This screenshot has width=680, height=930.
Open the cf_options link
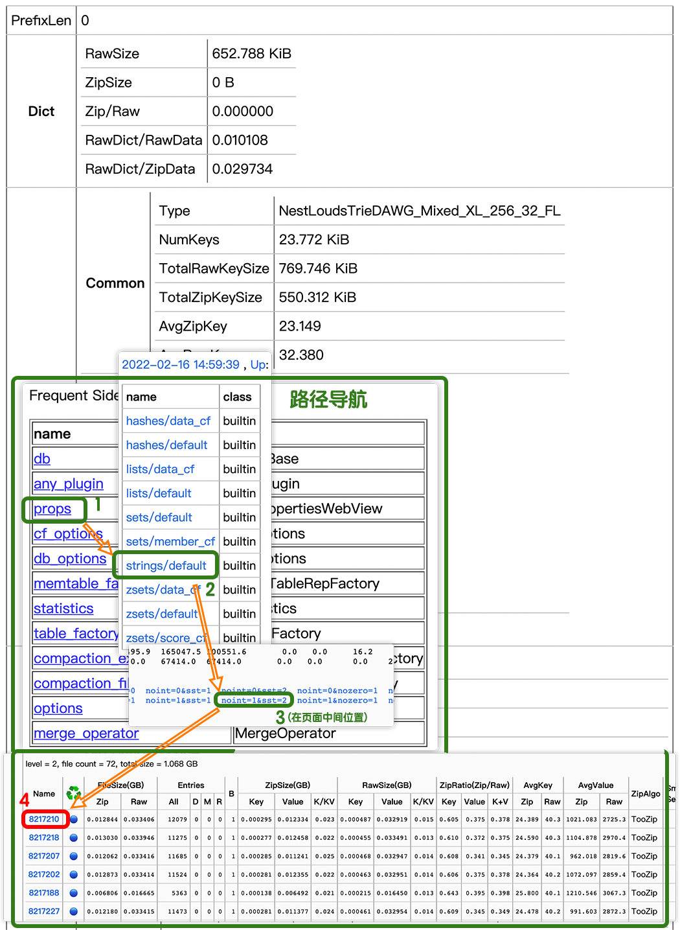click(x=68, y=534)
